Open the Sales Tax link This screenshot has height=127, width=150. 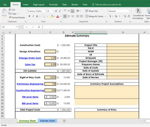pyautogui.click(x=30, y=64)
